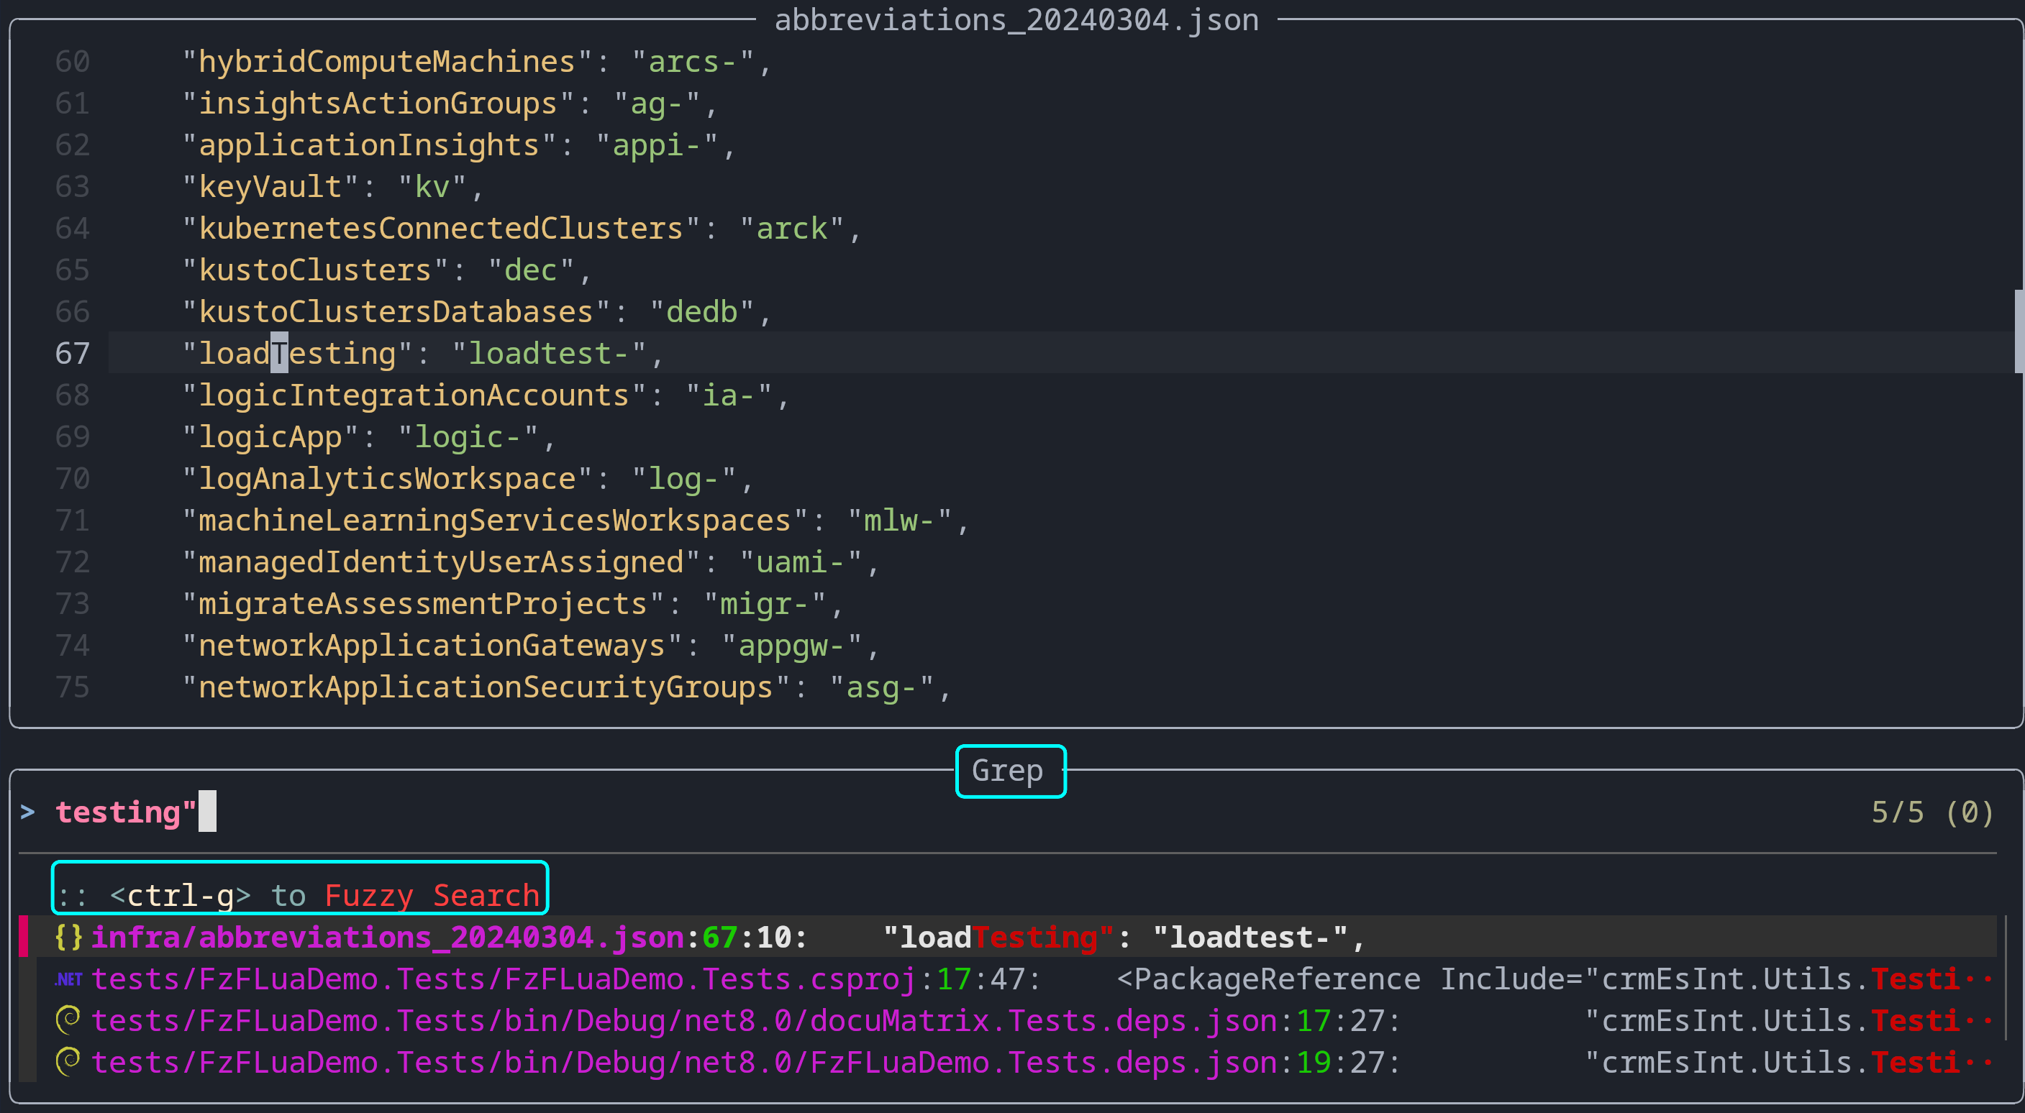Click the managedIdentityUserAssigned key

pyautogui.click(x=441, y=561)
